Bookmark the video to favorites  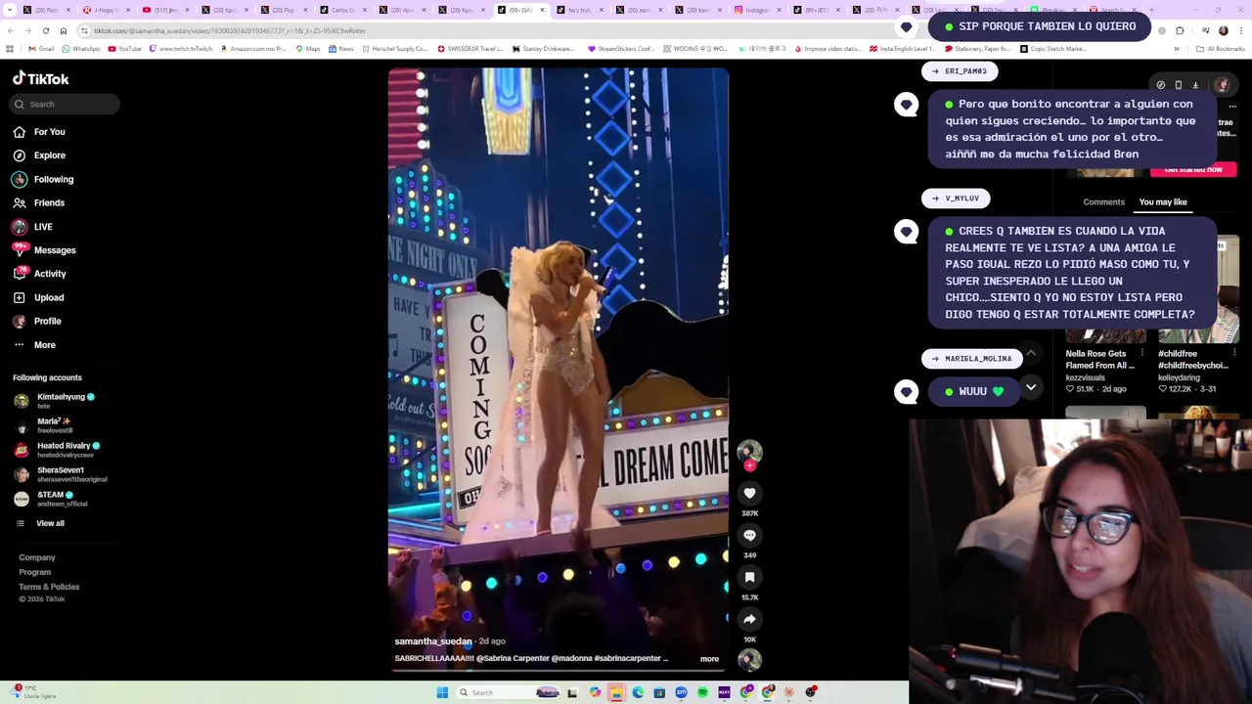(749, 578)
